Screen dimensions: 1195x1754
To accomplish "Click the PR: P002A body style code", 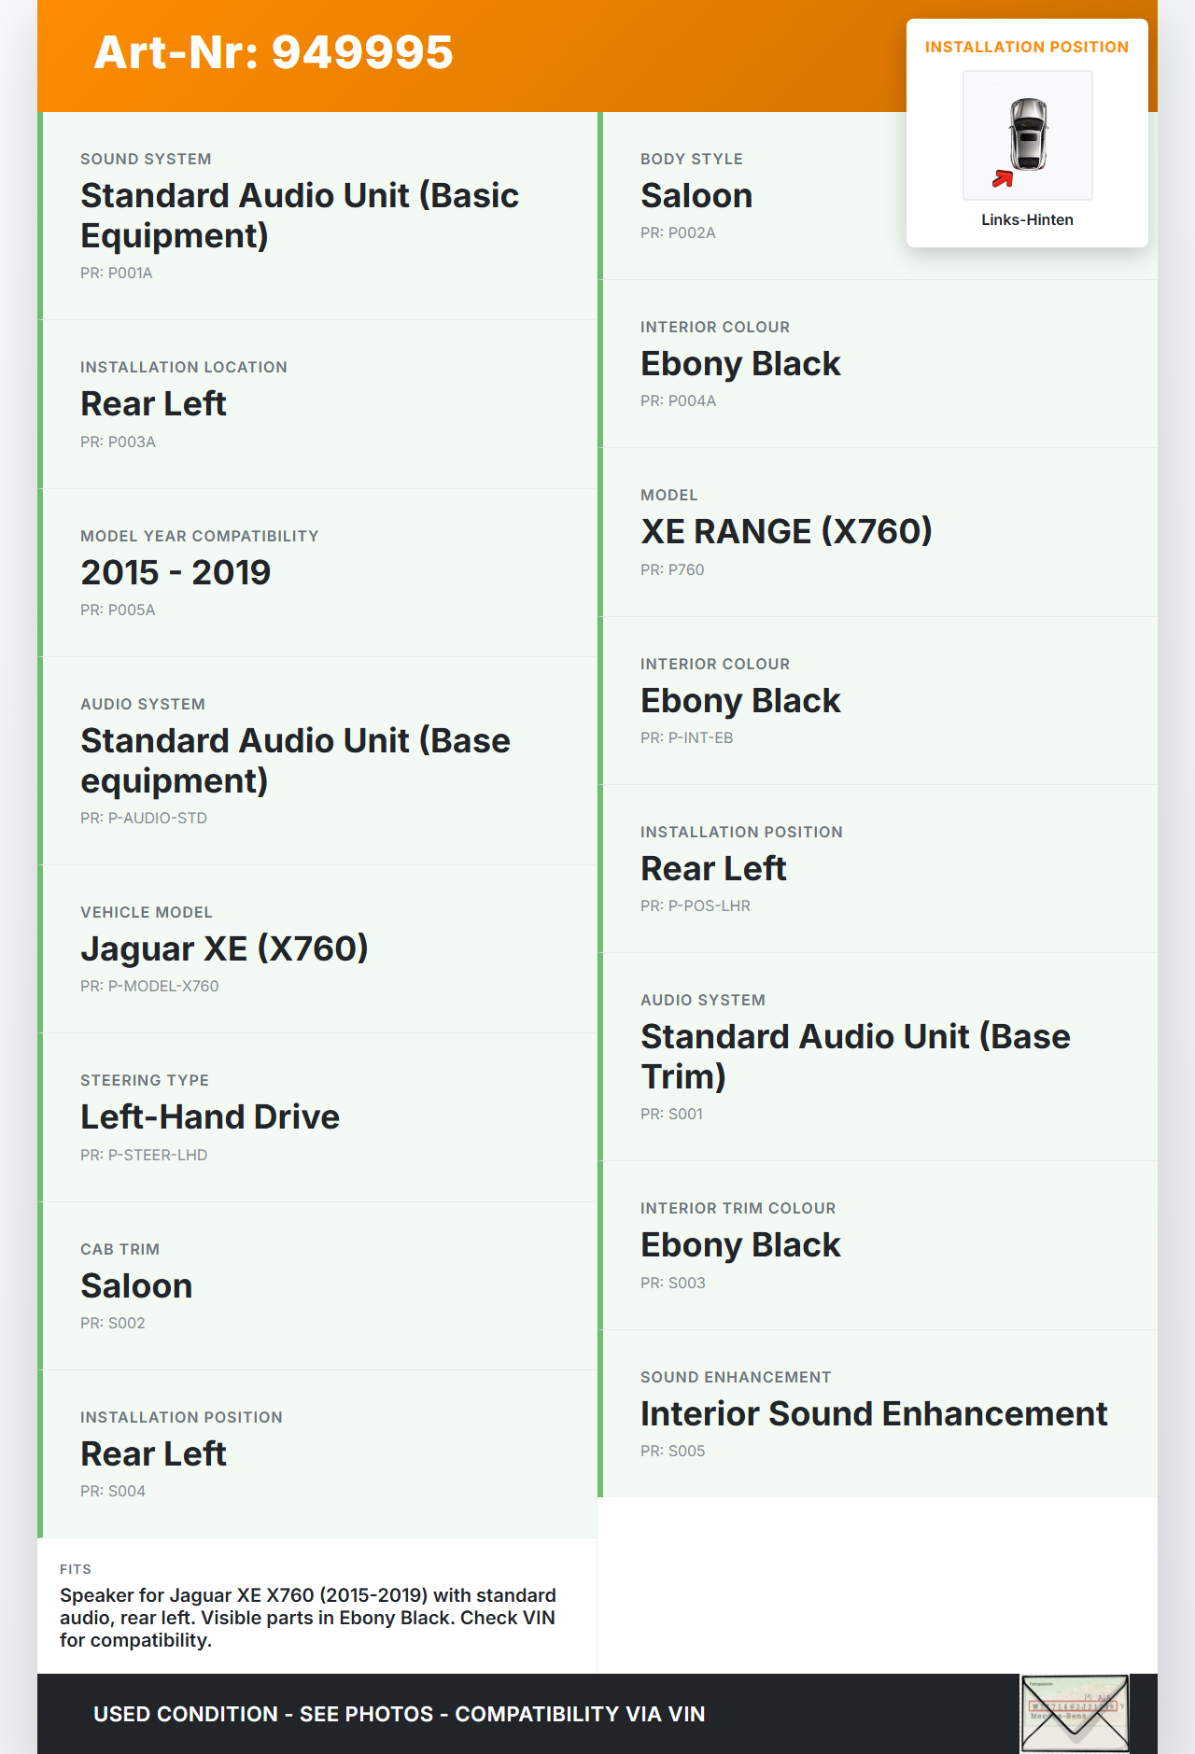I will click(678, 233).
